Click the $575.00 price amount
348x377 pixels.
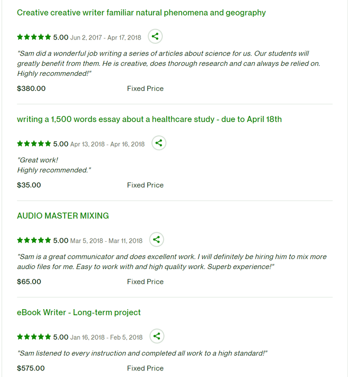pos(31,368)
